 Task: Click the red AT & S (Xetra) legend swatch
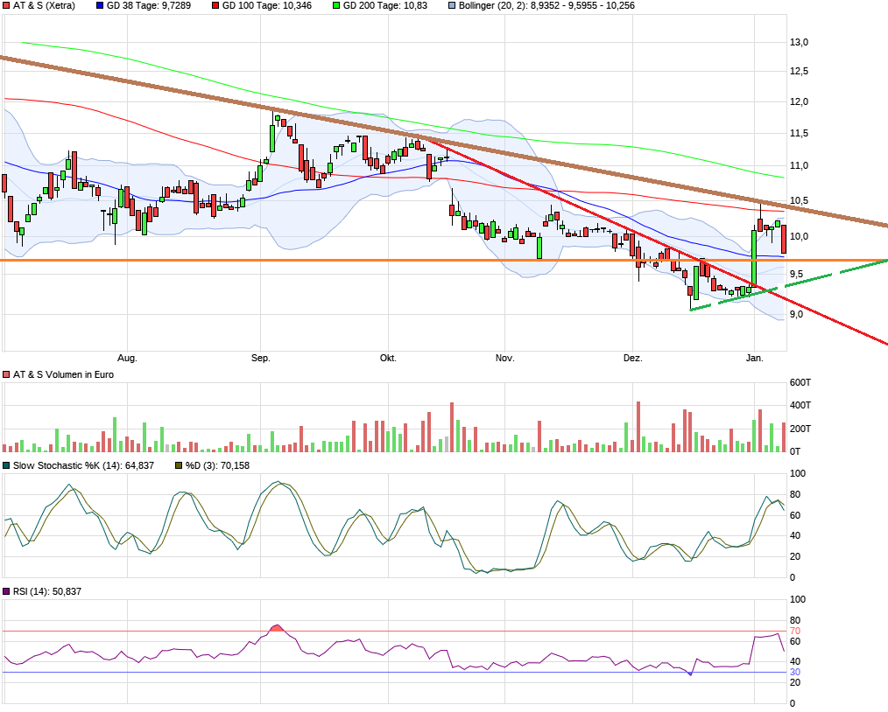6,5
